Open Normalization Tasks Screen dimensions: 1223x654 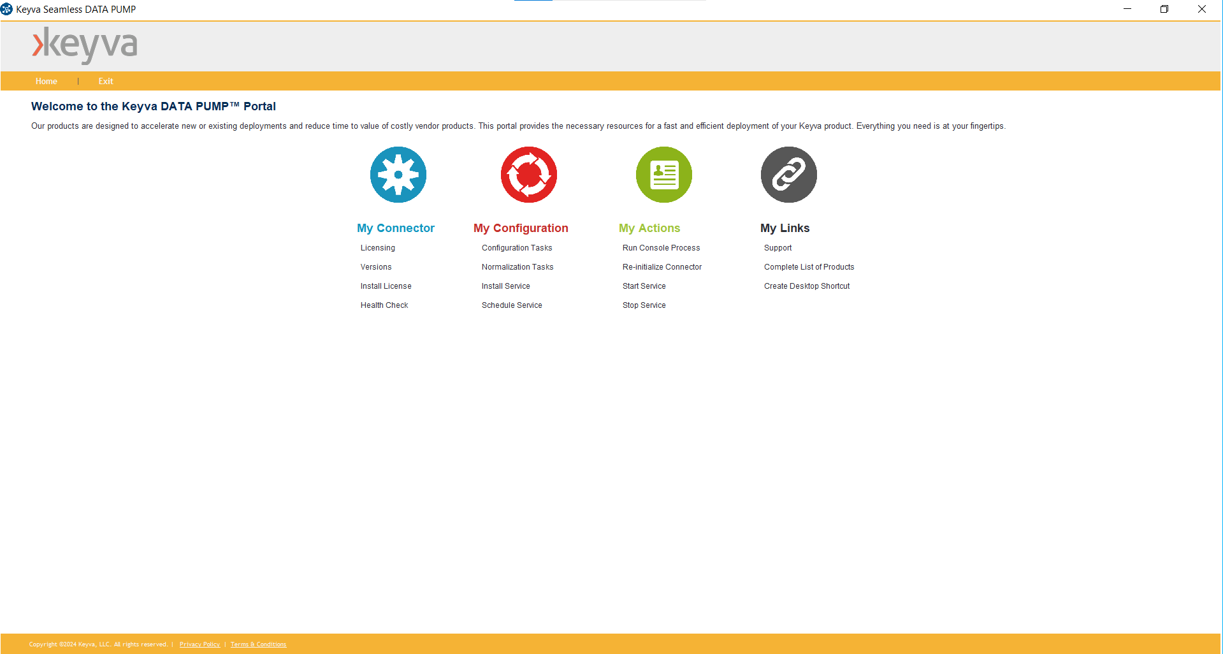click(517, 267)
